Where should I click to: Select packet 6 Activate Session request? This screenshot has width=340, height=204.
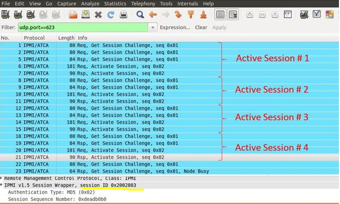169,66
